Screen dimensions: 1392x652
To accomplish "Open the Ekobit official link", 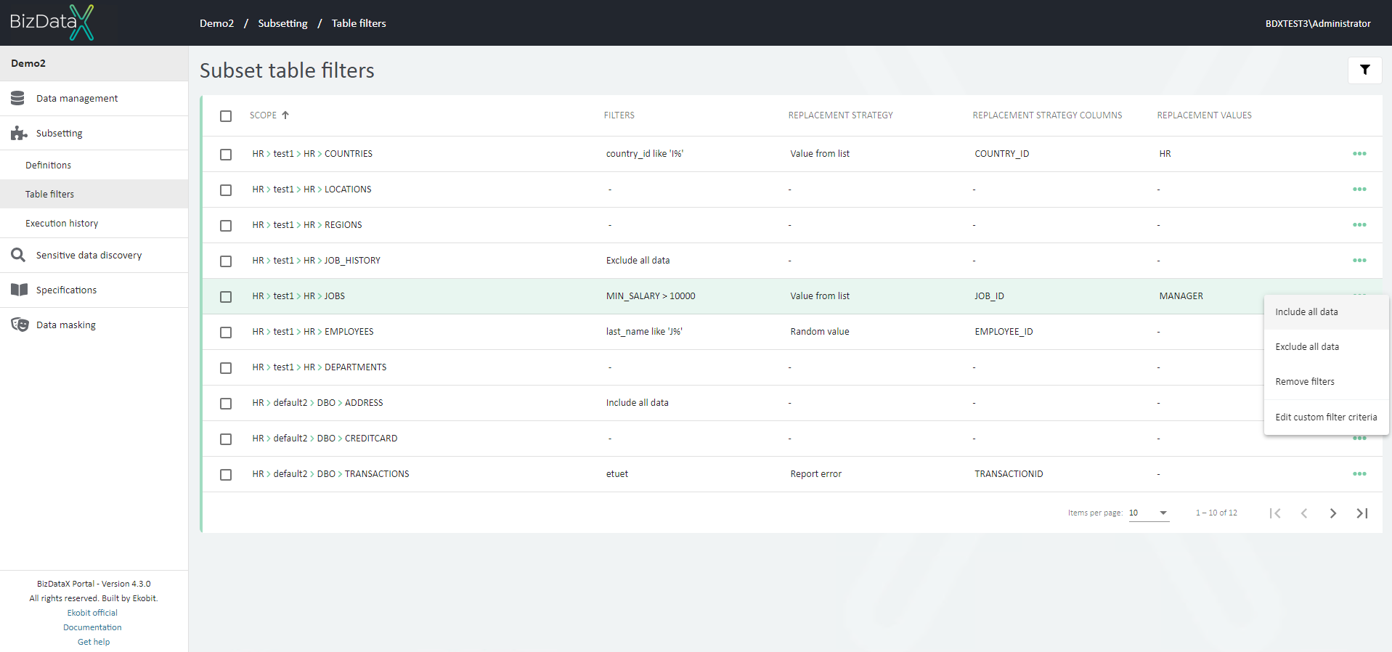I will [x=92, y=613].
